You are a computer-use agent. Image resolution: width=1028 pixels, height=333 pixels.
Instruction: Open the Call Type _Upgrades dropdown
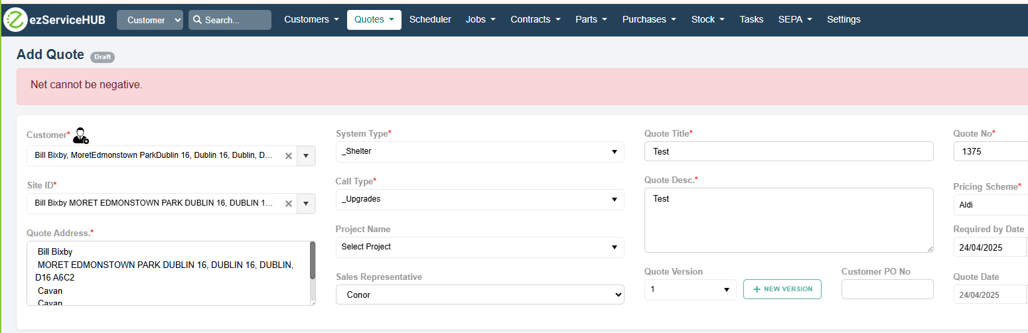click(480, 199)
